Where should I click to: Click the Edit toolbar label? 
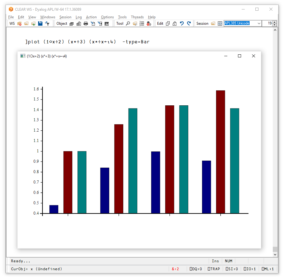pos(160,24)
